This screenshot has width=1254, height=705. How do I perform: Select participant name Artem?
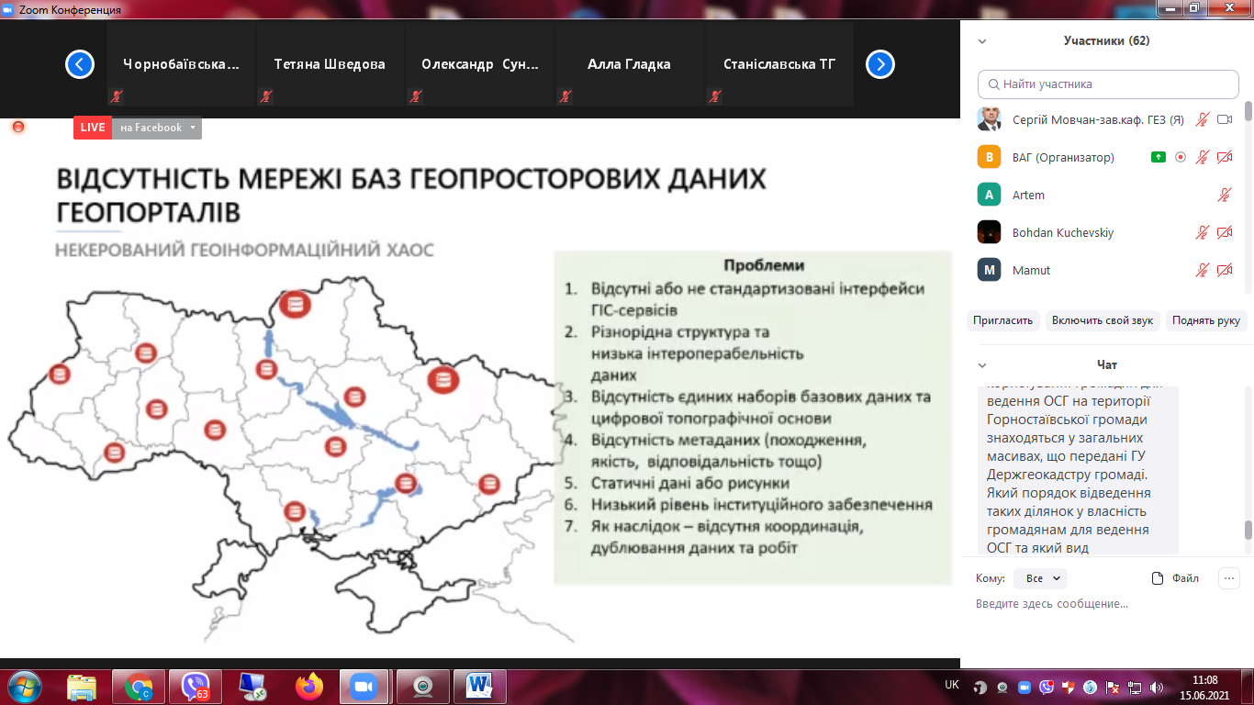(1028, 195)
